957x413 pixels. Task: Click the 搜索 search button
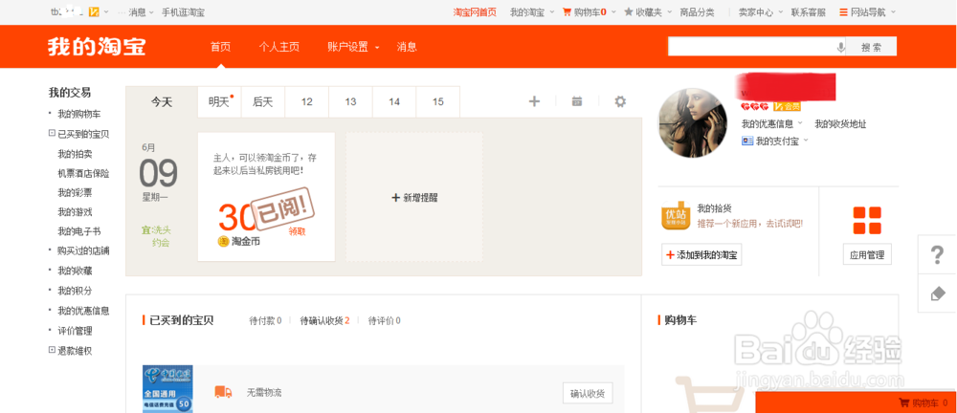pyautogui.click(x=872, y=47)
